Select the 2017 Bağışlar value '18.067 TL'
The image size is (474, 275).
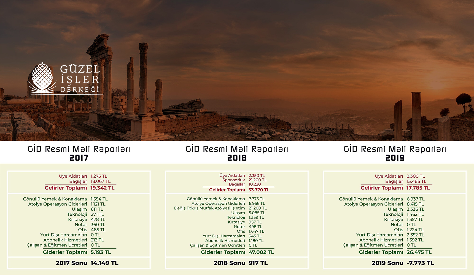click(101, 182)
